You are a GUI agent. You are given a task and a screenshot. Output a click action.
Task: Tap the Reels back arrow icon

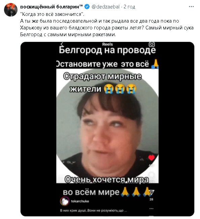point(62,44)
